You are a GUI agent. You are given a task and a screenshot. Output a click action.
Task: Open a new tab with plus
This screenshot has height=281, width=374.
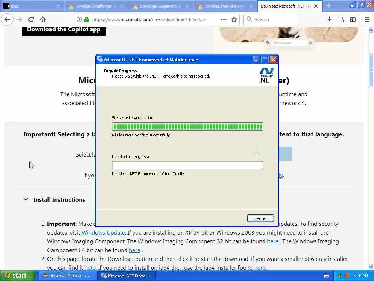coord(328,6)
